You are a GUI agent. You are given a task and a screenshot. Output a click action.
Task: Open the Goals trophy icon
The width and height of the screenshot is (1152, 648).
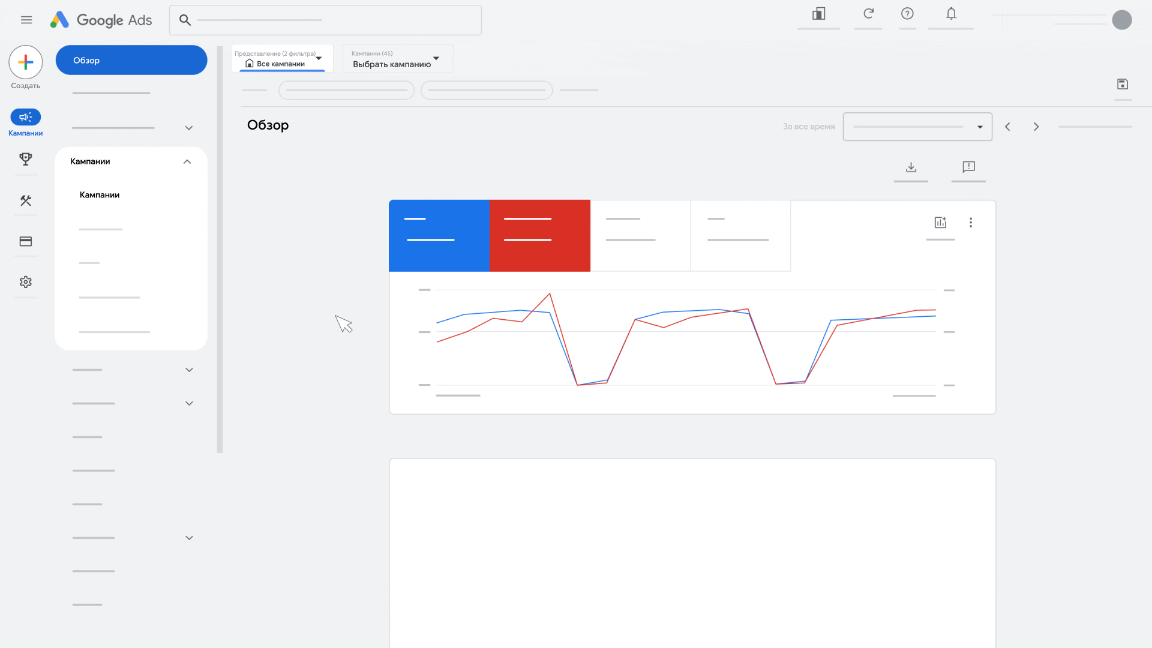click(x=26, y=159)
